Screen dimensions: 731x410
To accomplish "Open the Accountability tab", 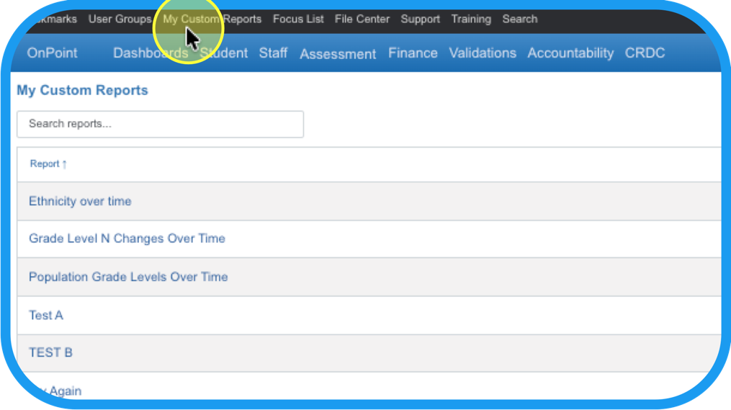I will 570,53.
